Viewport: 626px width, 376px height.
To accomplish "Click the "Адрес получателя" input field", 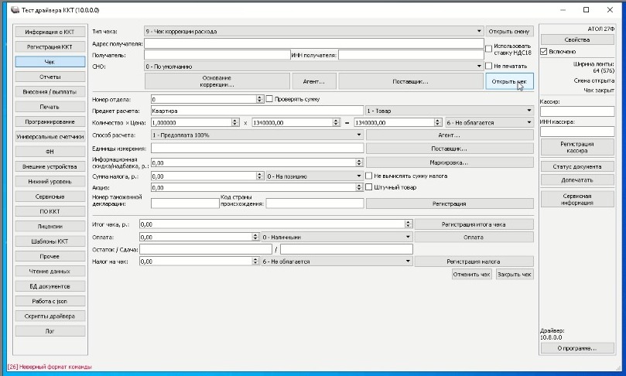I will pos(313,43).
